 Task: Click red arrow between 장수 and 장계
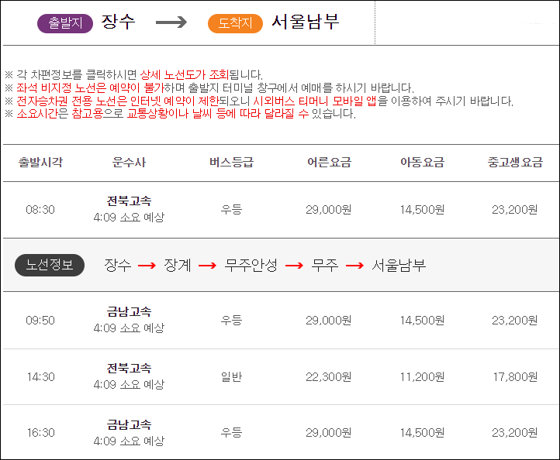coord(147,266)
